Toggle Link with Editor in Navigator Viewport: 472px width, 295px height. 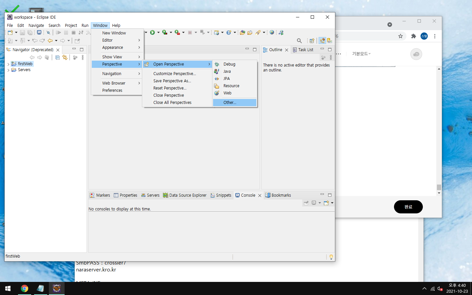pyautogui.click(x=65, y=57)
